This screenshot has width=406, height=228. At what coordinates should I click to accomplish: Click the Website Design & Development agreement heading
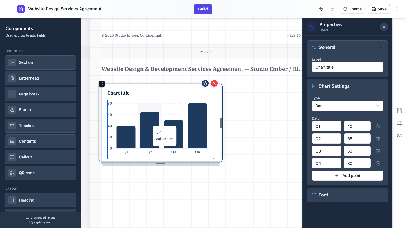click(202, 69)
